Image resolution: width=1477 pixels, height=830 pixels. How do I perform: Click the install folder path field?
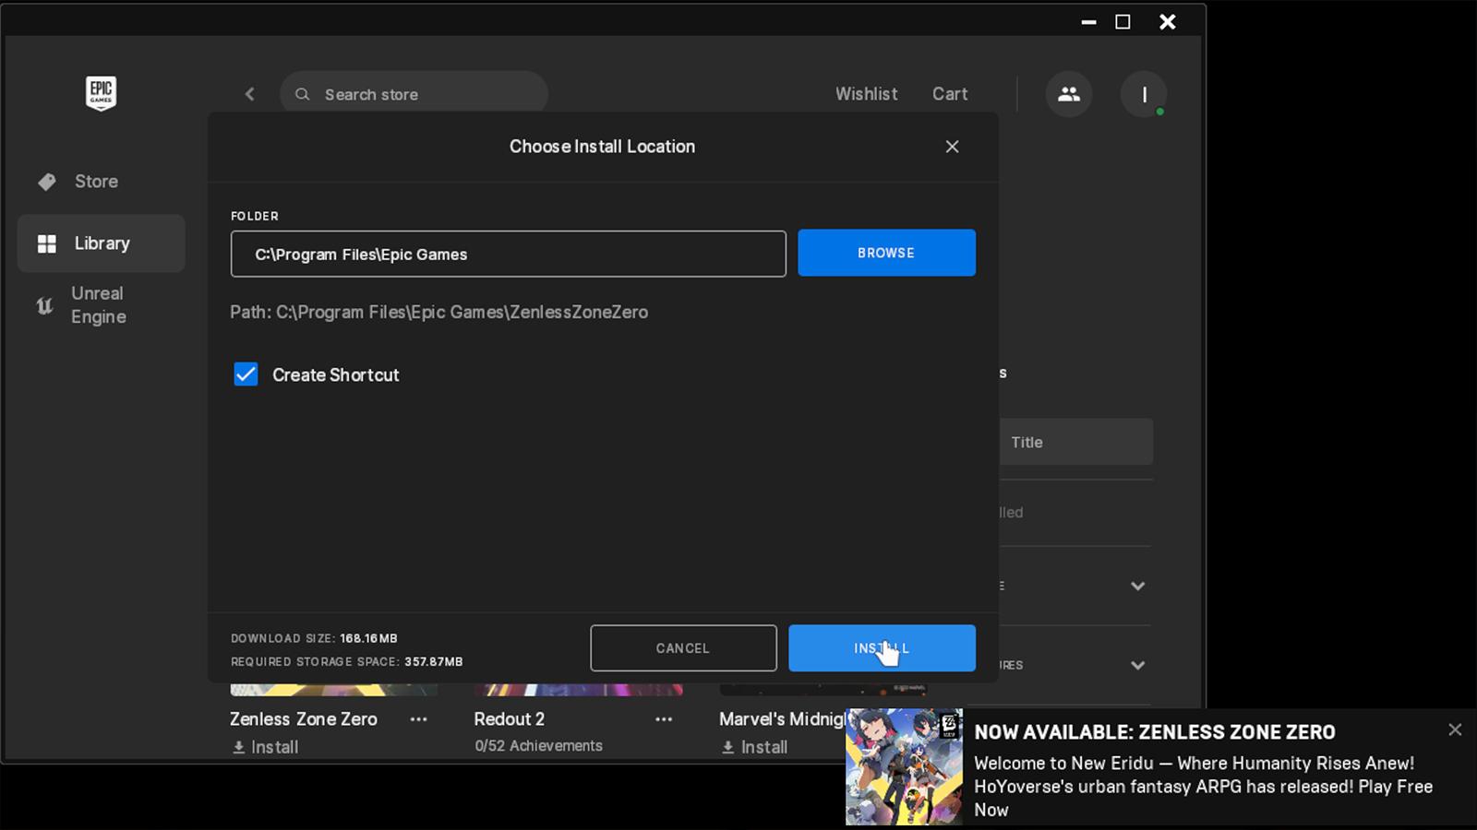click(508, 254)
